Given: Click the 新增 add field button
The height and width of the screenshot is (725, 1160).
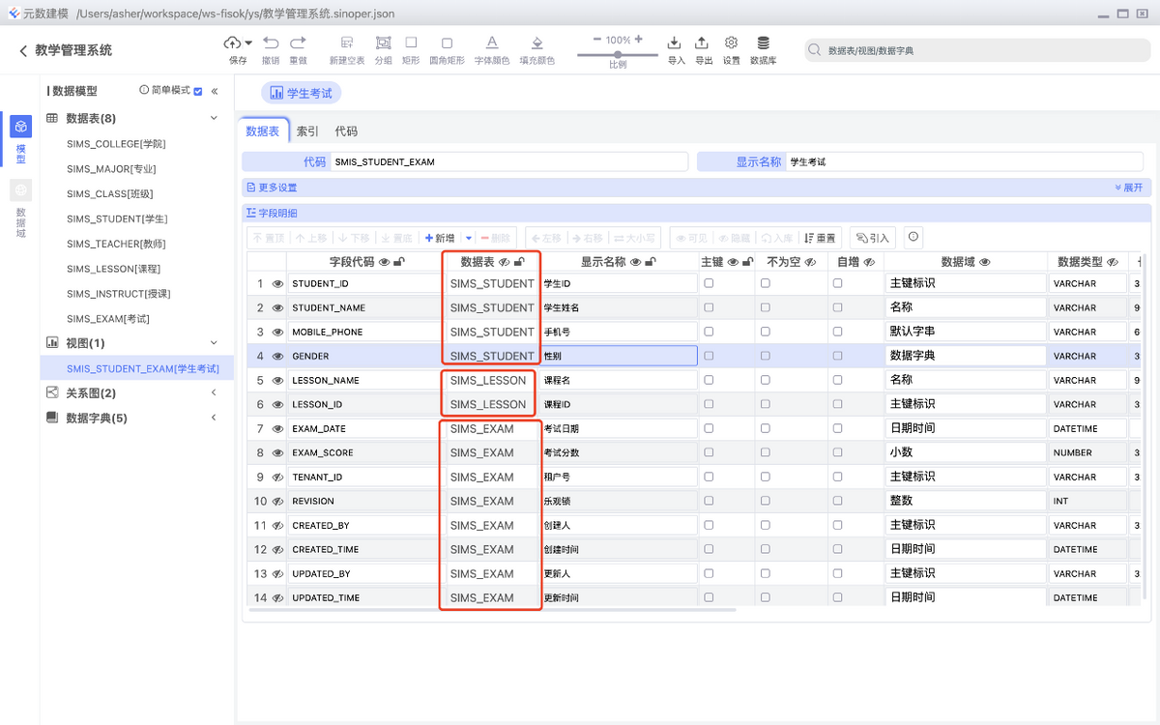Looking at the screenshot, I should 440,238.
